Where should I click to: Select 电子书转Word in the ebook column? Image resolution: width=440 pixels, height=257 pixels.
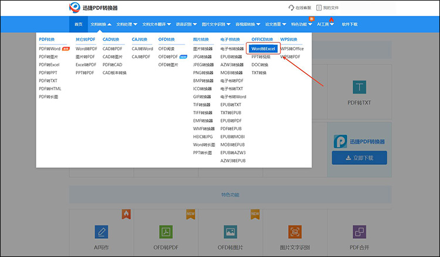click(233, 97)
